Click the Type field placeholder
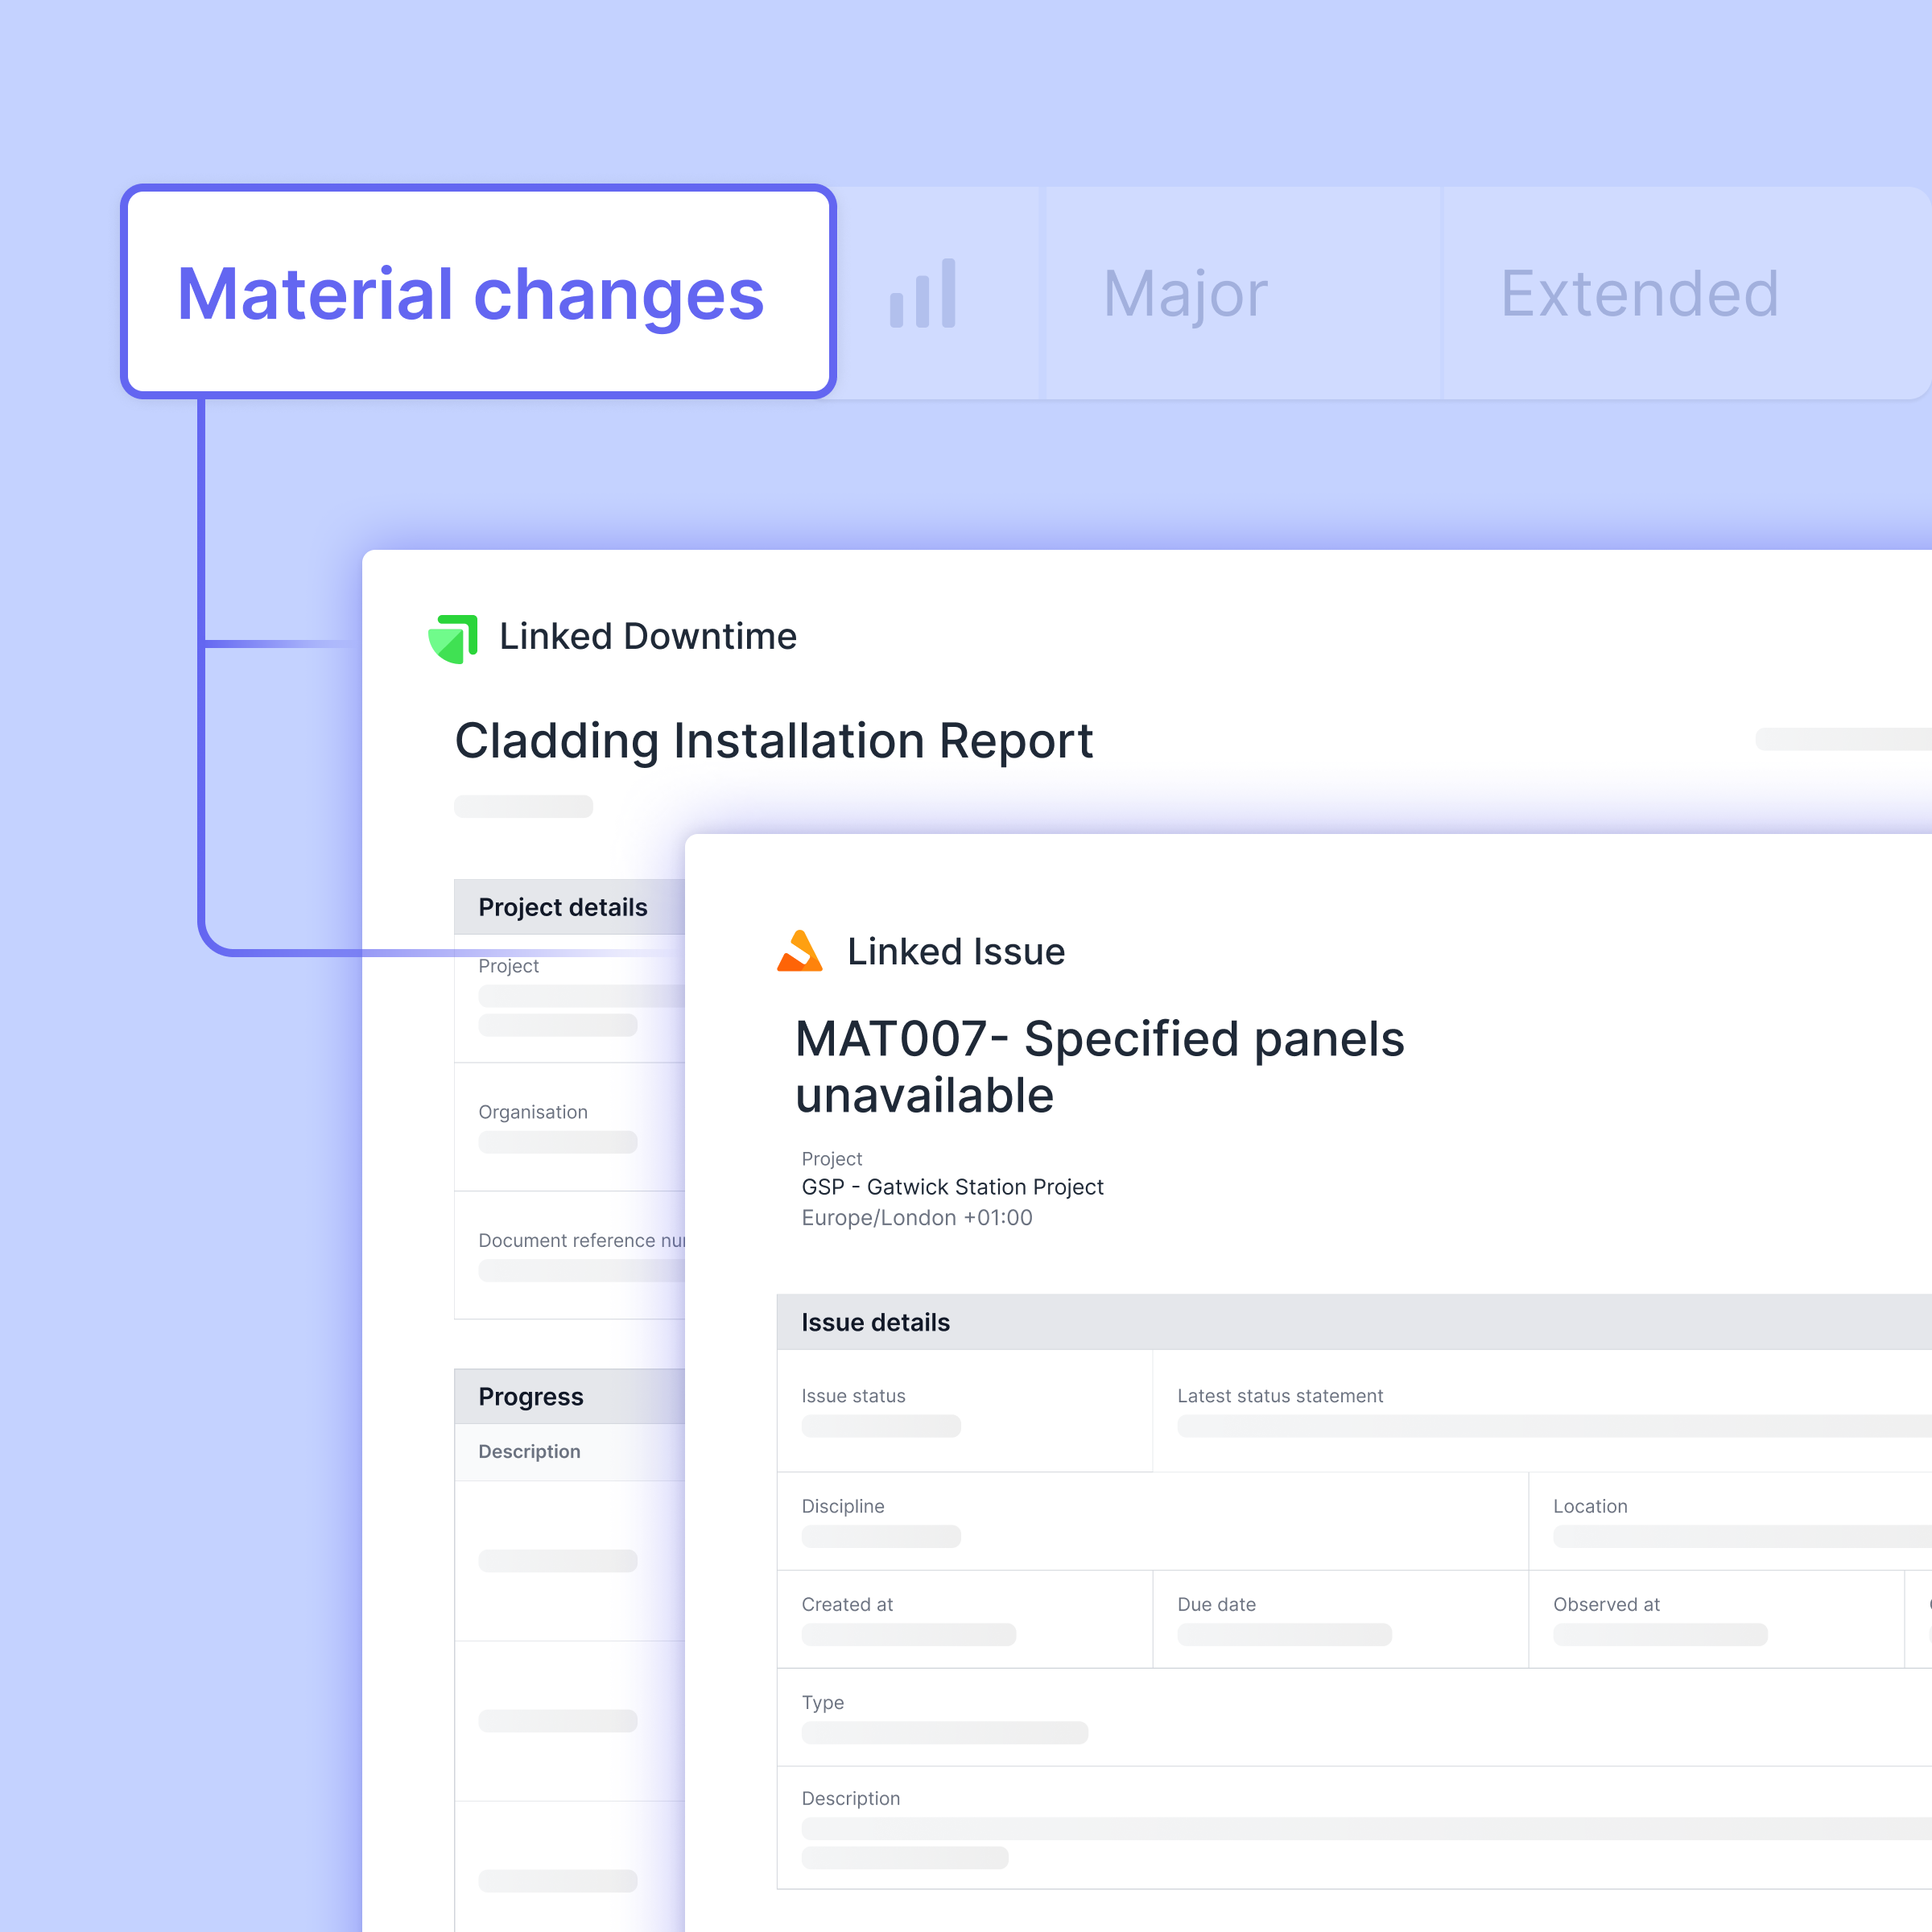 [x=944, y=1732]
